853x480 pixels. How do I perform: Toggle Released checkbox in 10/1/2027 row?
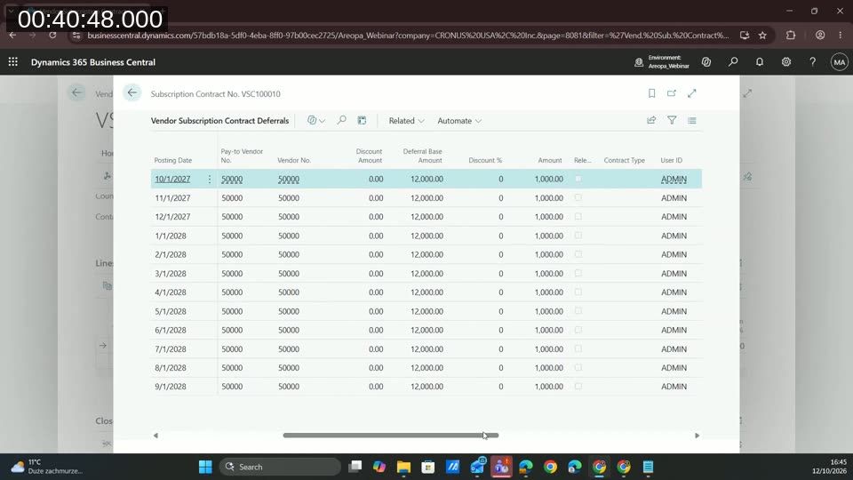coord(578,179)
